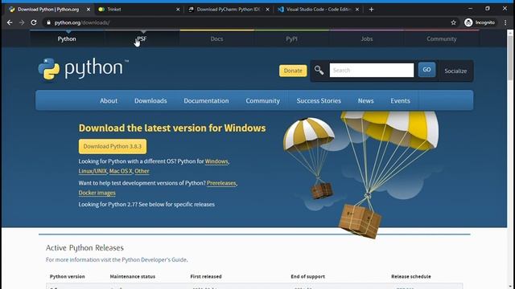Select Python in top site bar
Image resolution: width=515 pixels, height=289 pixels.
coord(67,39)
